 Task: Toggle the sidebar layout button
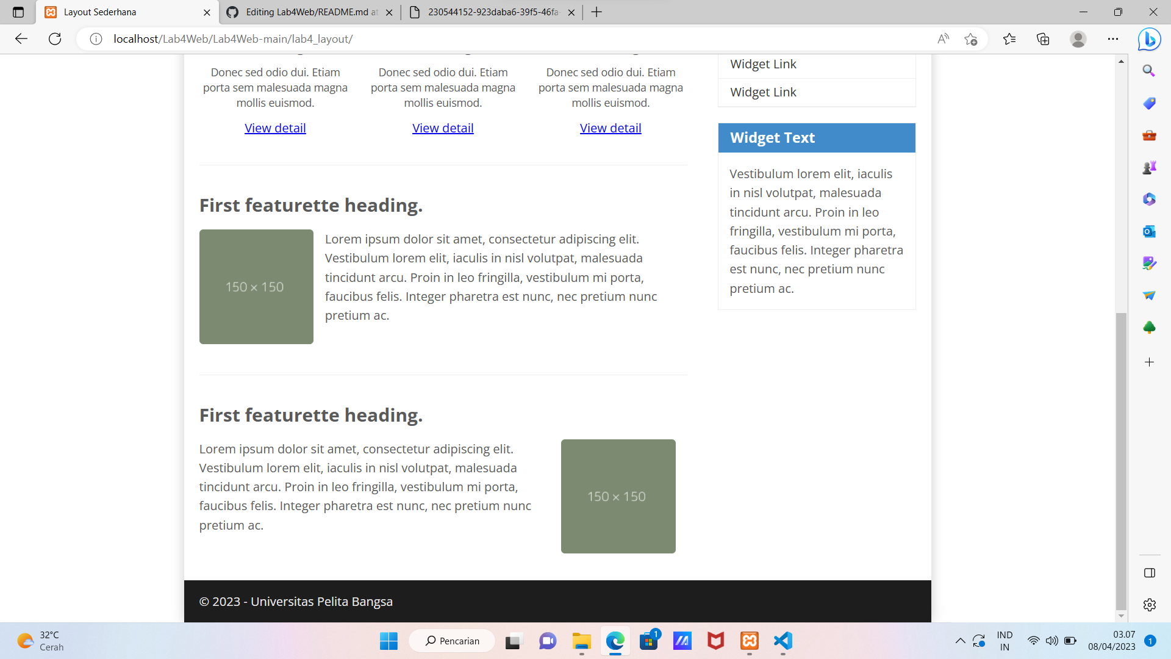1149,573
